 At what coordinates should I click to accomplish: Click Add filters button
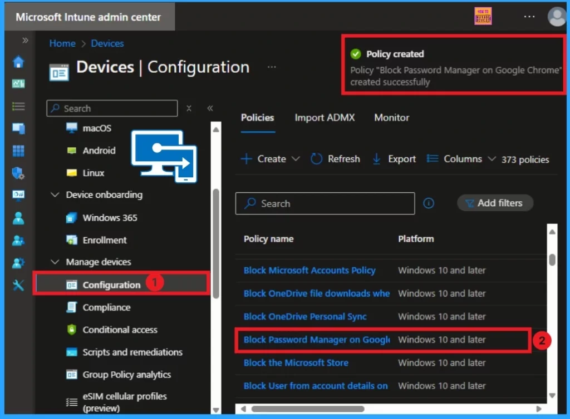coord(495,203)
